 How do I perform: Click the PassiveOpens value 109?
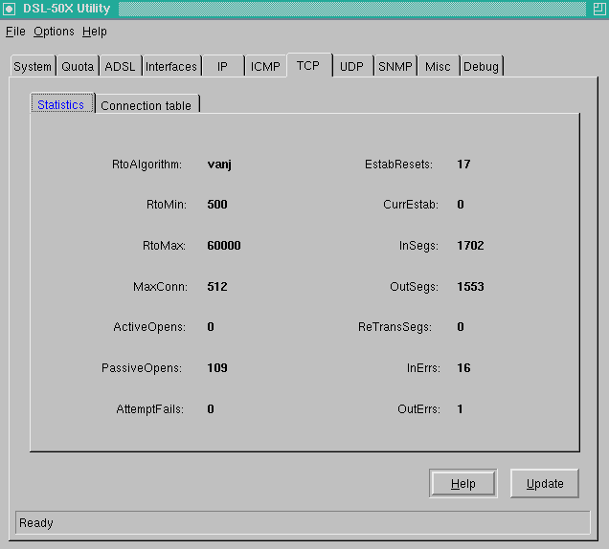coord(217,368)
